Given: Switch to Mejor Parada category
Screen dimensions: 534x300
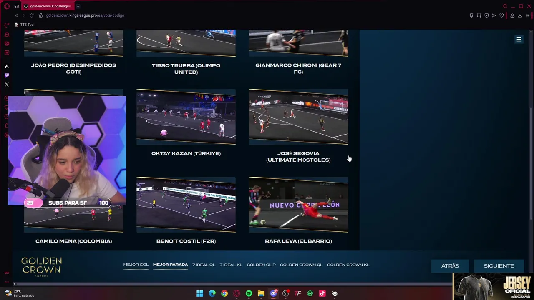Looking at the screenshot, I should (170, 265).
